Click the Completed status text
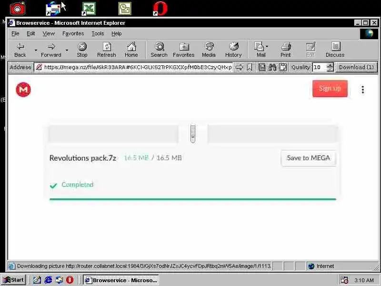 tap(78, 184)
